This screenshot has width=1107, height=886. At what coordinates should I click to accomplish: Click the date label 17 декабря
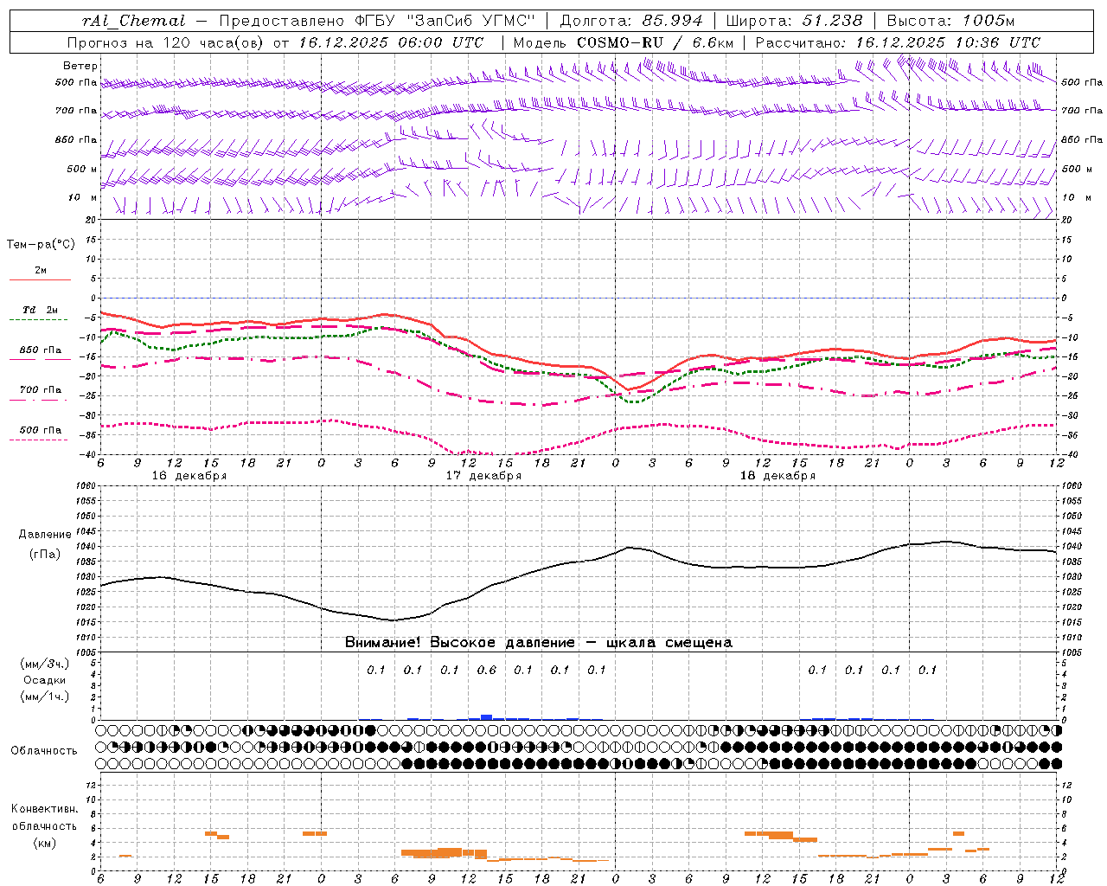[483, 476]
